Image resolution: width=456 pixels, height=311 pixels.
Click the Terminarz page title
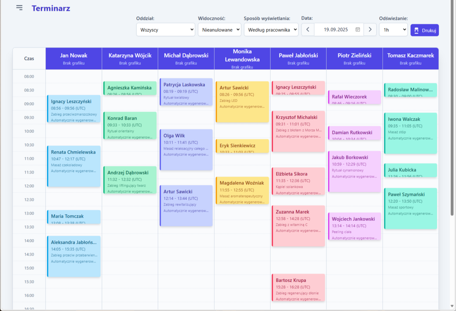tap(51, 8)
